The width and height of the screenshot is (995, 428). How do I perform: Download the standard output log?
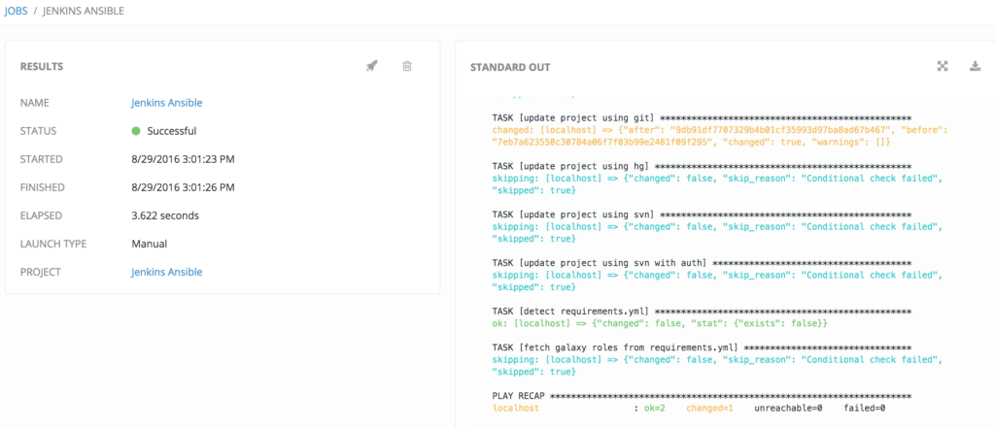click(x=976, y=66)
